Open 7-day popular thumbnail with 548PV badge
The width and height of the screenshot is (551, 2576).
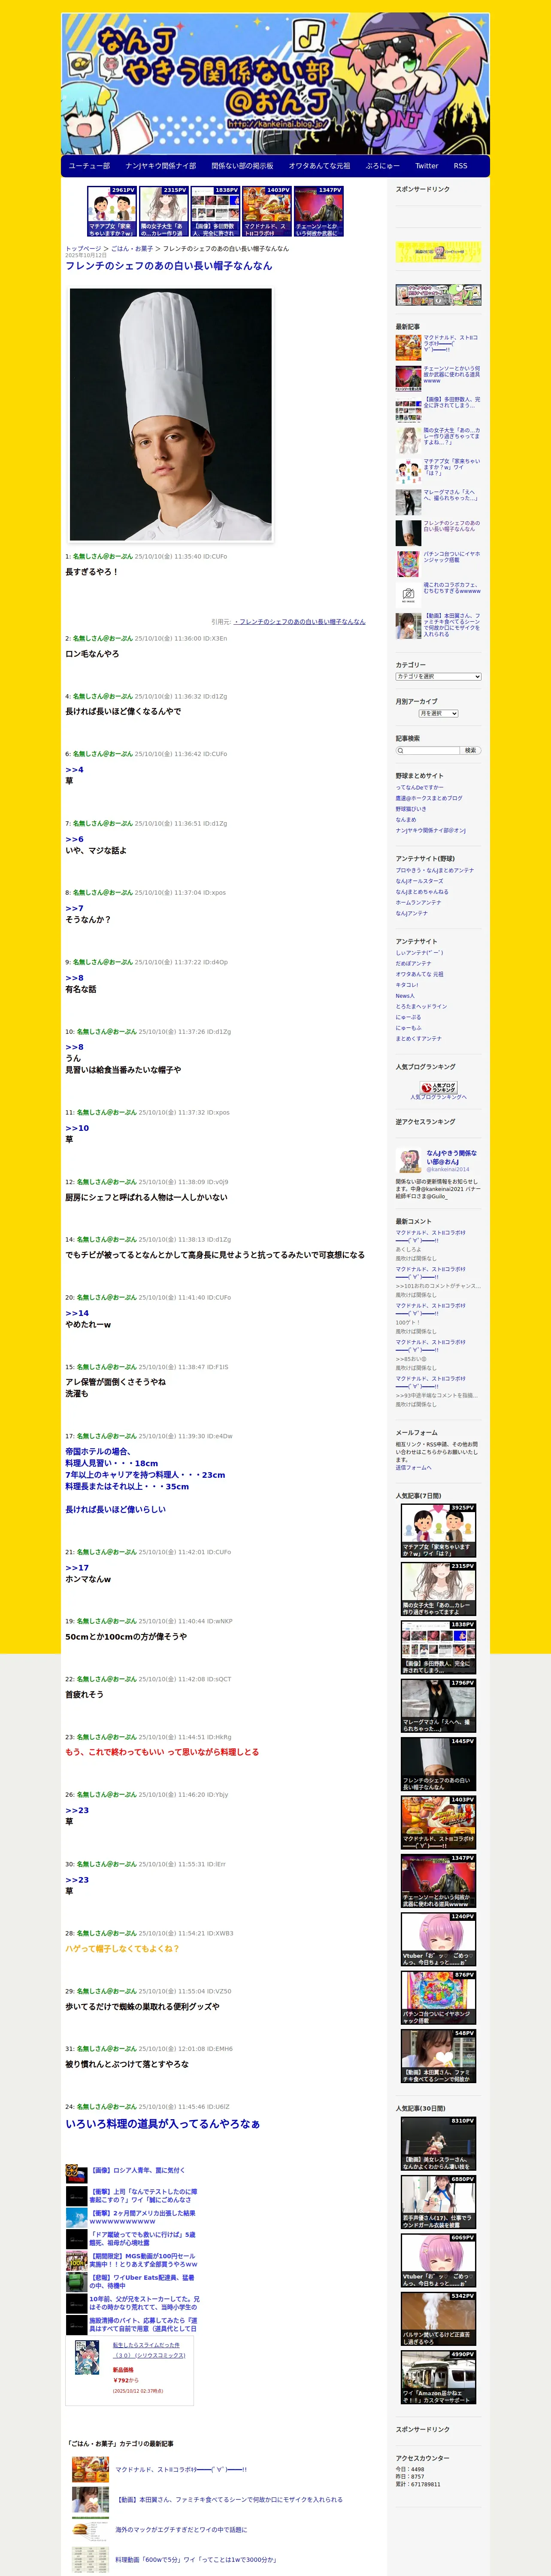point(438,2056)
